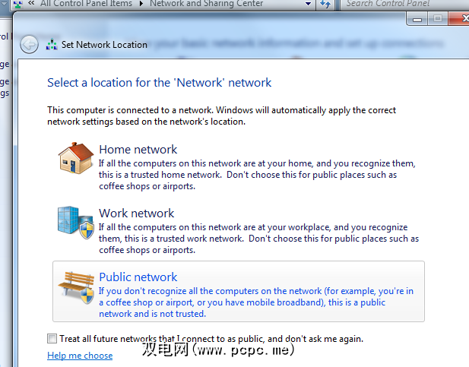Click the Public network bench icon
Screen dimensions: 469x367
76,287
